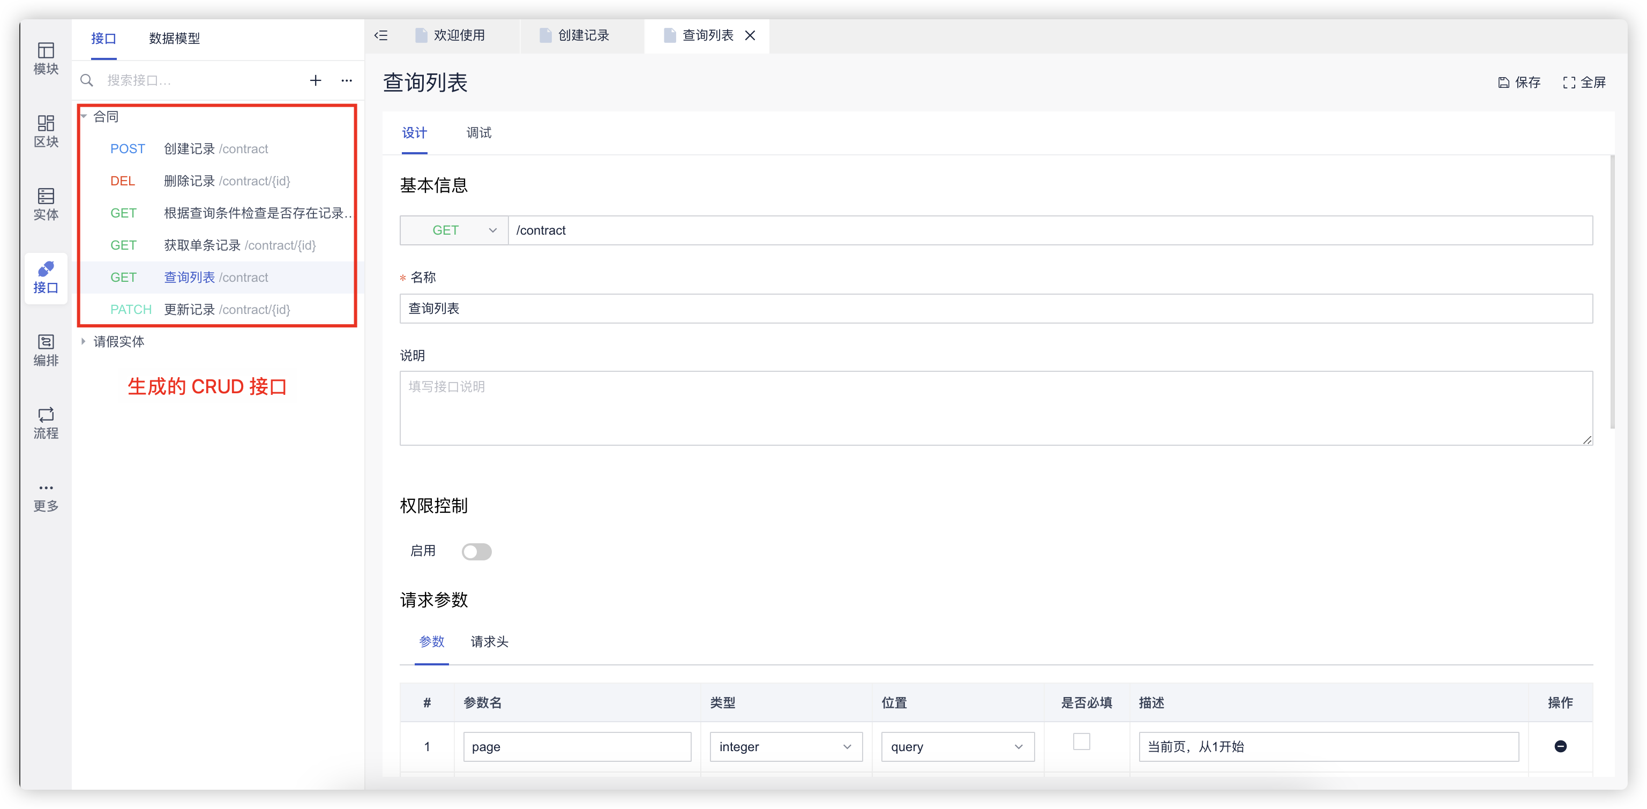Viewport: 1647px width, 809px height.
Task: Open the 区块 sidebar icon
Action: pos(46,131)
